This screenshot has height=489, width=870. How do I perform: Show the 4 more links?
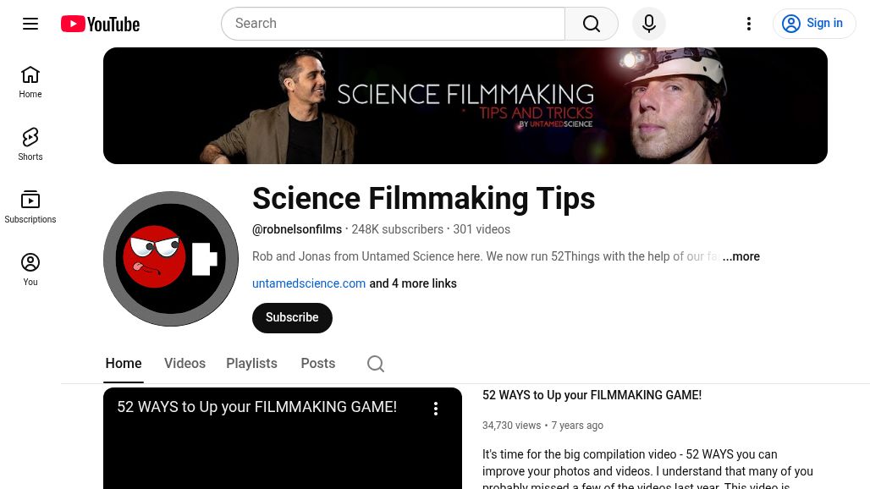pos(413,283)
